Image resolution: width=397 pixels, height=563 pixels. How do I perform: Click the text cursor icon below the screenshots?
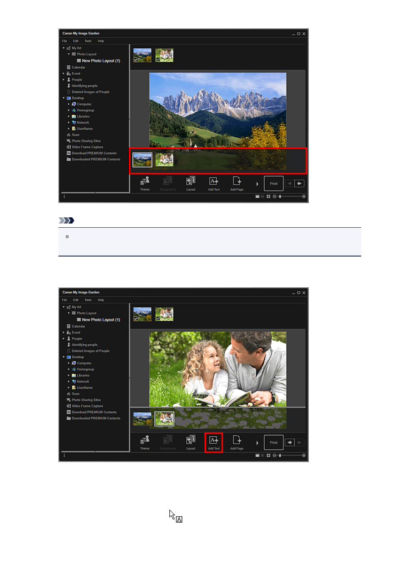click(x=176, y=516)
